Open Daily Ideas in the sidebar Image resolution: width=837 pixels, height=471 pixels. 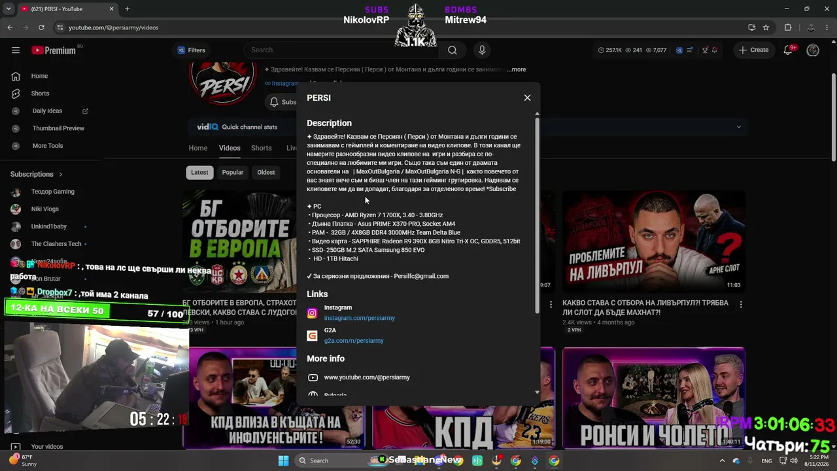[47, 111]
